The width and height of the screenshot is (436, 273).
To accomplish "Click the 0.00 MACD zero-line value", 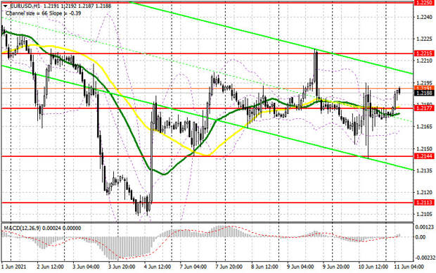I will 421,237.
